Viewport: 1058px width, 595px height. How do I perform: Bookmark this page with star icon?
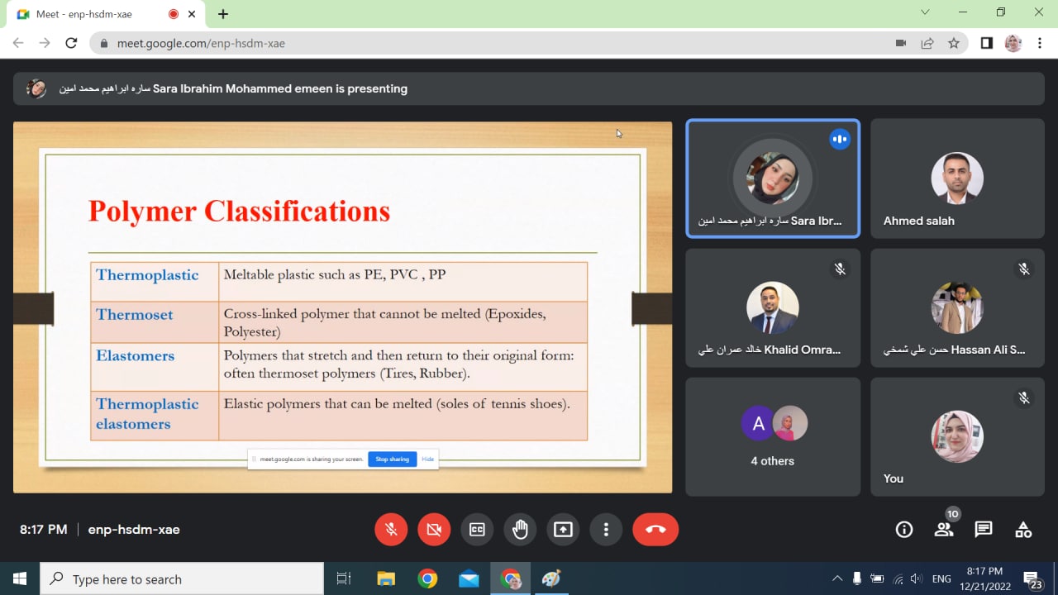(954, 43)
